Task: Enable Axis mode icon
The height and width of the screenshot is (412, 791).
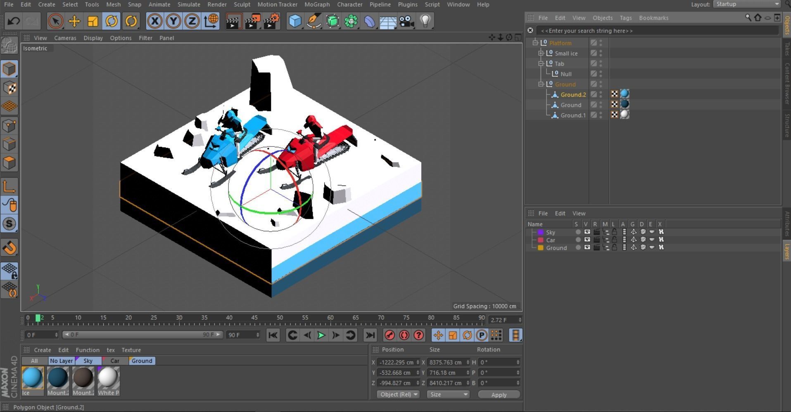Action: (x=9, y=186)
